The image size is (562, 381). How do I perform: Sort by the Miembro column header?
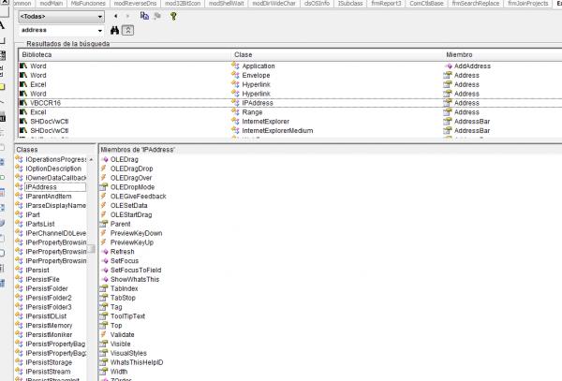[x=502, y=55]
